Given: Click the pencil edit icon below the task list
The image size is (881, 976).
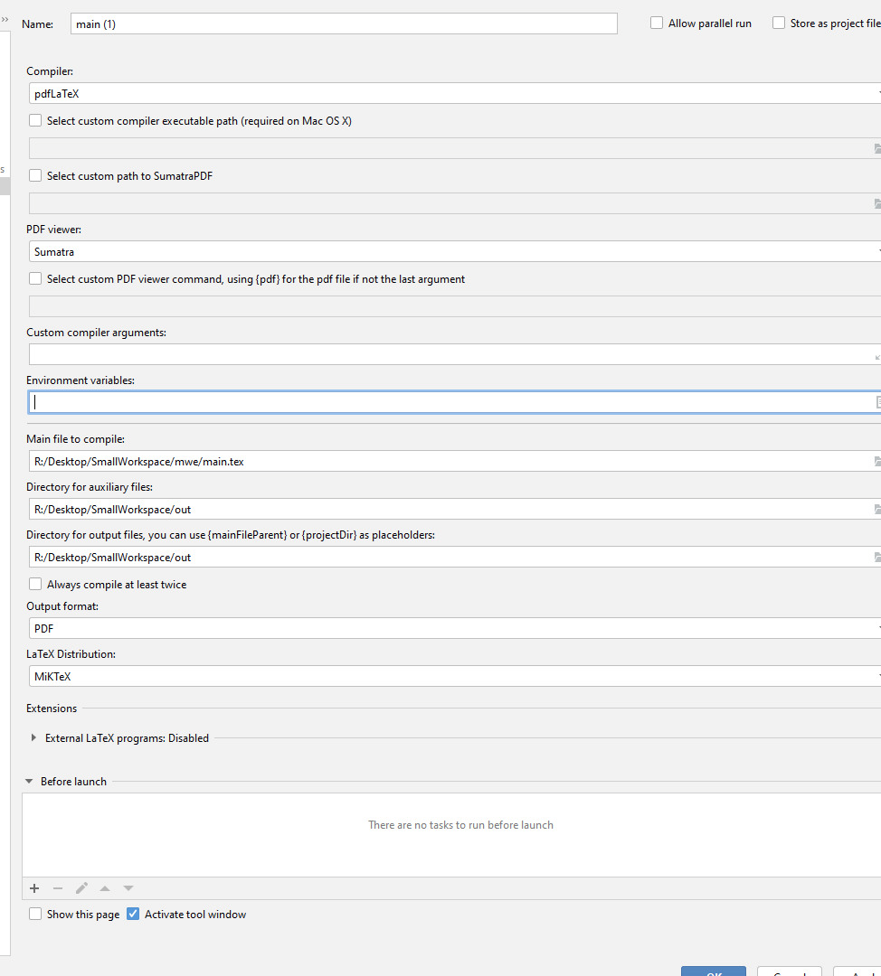Looking at the screenshot, I should coord(81,888).
